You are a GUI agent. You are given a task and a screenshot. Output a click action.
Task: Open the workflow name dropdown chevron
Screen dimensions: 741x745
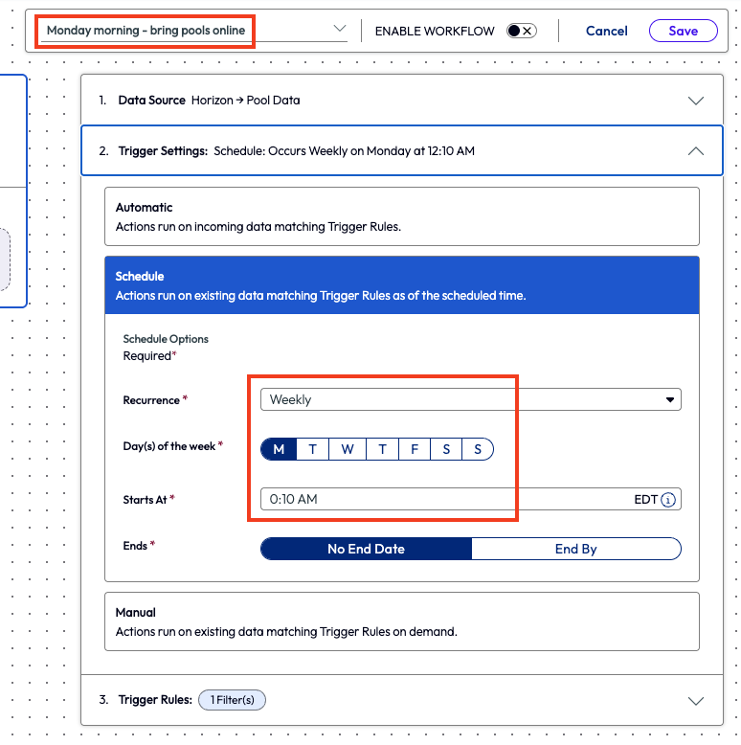(x=339, y=29)
